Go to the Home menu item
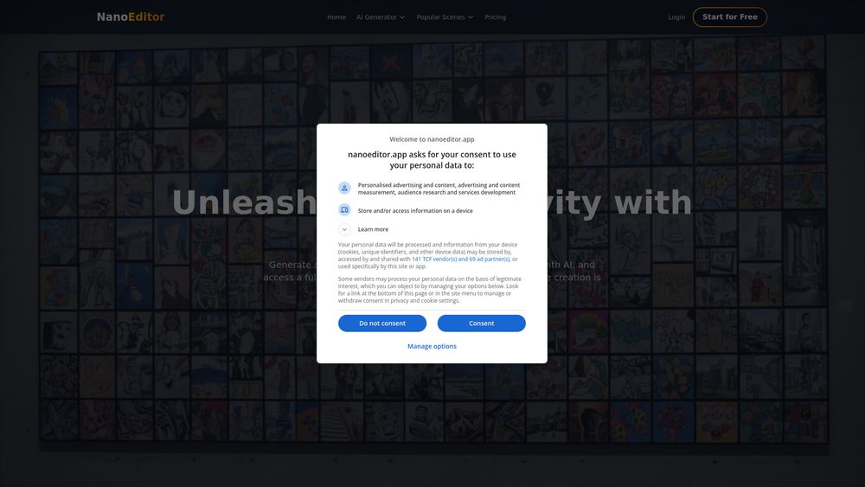This screenshot has width=865, height=487. click(x=336, y=17)
